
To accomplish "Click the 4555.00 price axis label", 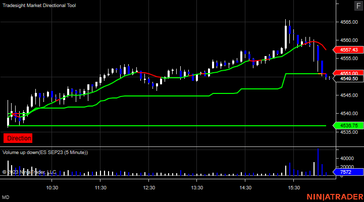I will 349,58.
